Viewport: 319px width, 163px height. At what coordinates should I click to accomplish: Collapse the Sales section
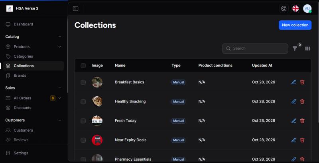click(59, 88)
